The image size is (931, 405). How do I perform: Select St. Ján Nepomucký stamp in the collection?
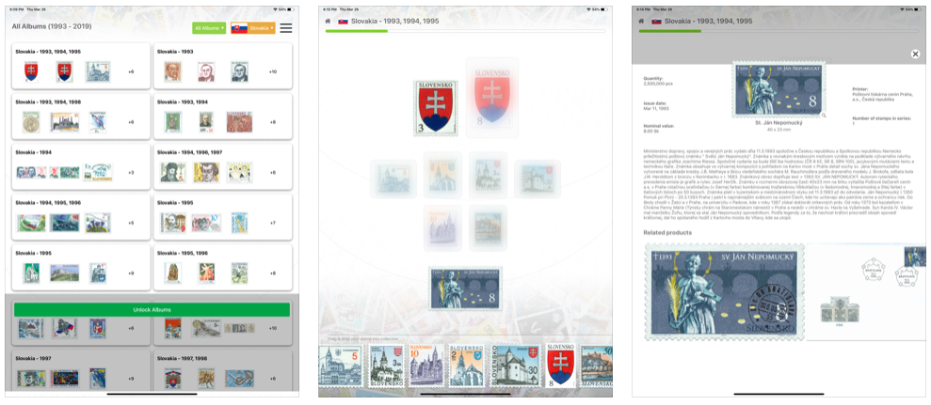coord(466,288)
